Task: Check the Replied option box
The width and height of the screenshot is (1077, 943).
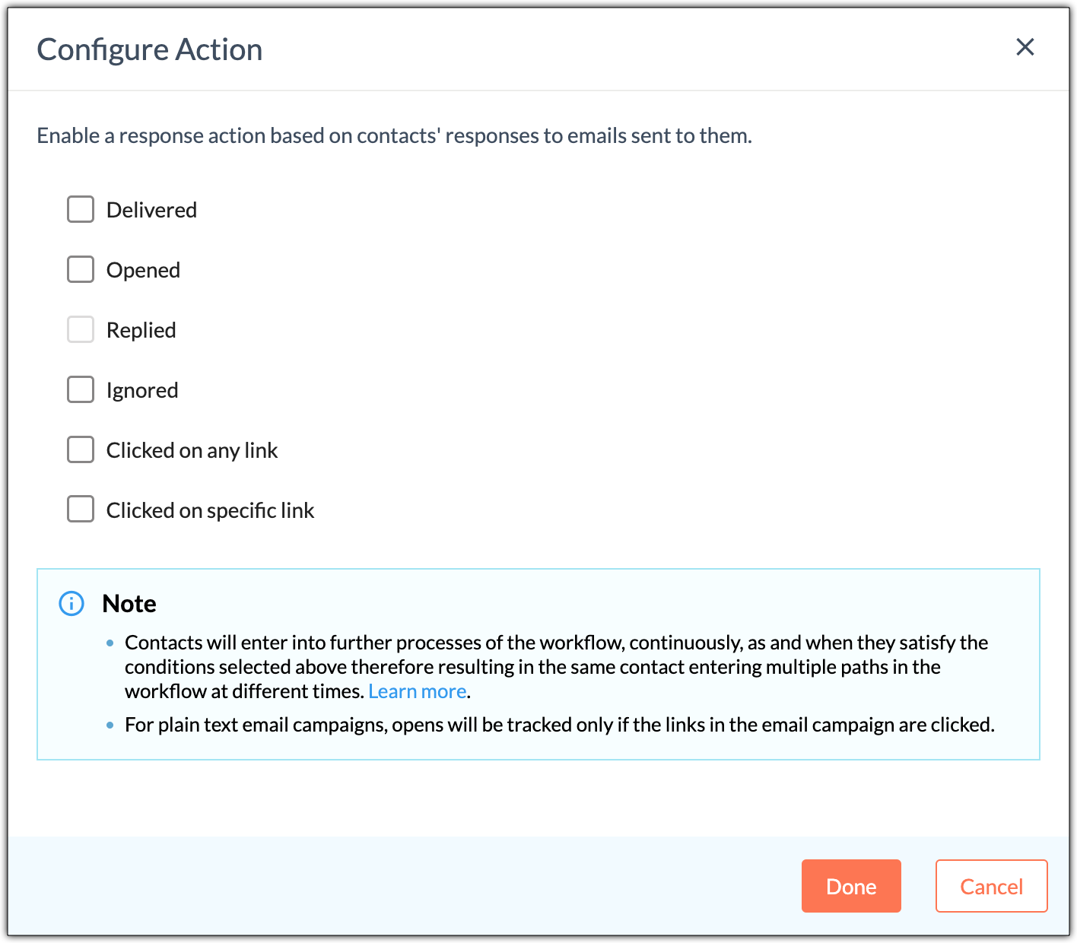Action: pyautogui.click(x=81, y=329)
